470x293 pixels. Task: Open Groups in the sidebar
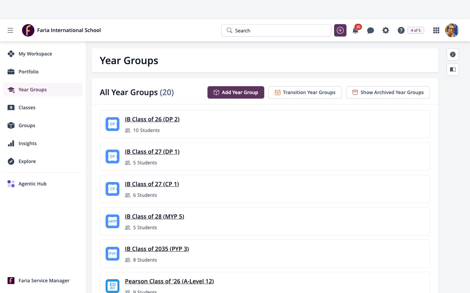[x=43, y=125]
